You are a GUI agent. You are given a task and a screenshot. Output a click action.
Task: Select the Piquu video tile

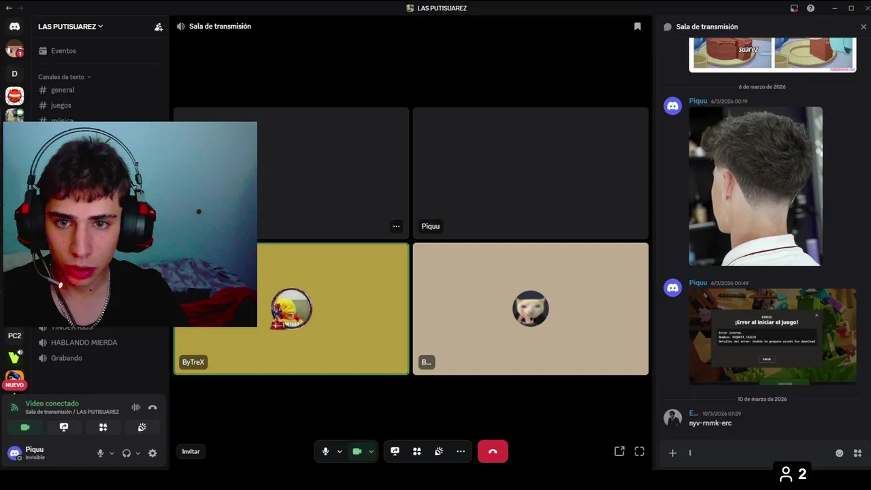pyautogui.click(x=531, y=173)
